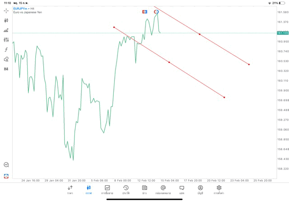Open the บัญชี (Accounts) tab
This screenshot has width=289, height=202.
(x=200, y=189)
